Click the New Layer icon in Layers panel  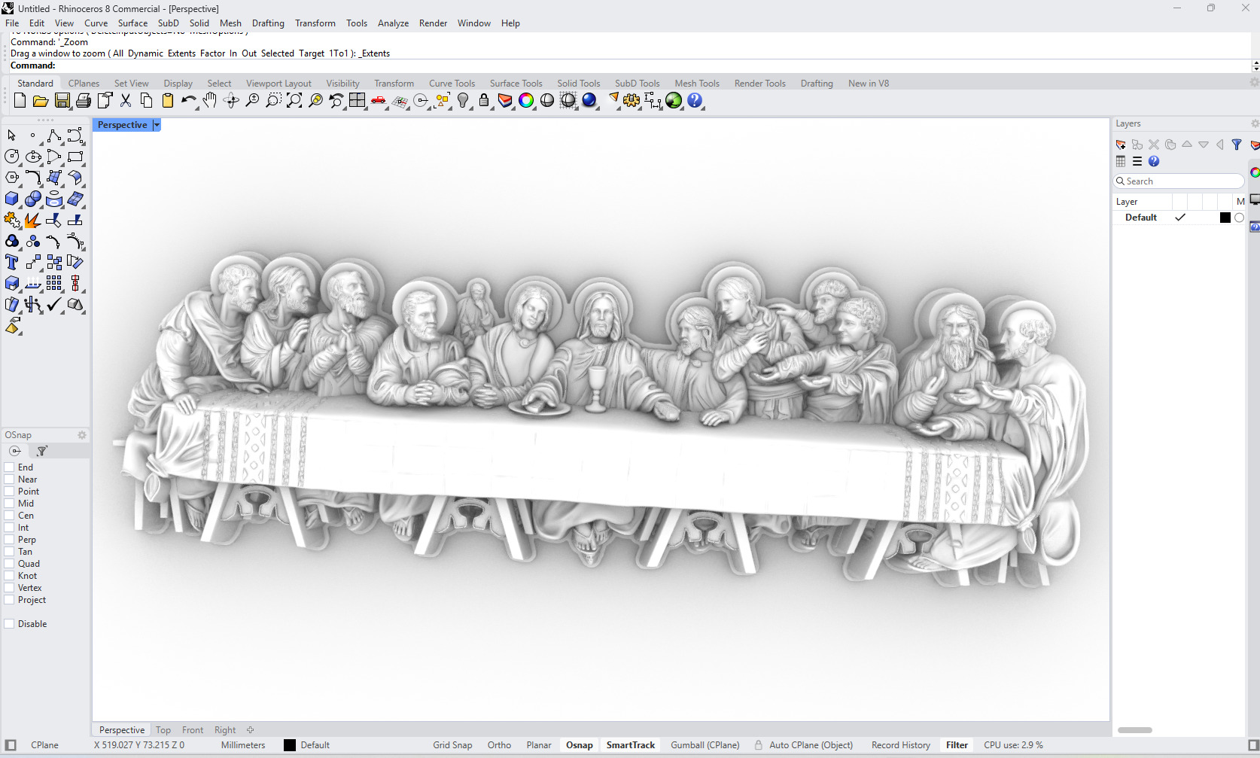click(x=1121, y=145)
